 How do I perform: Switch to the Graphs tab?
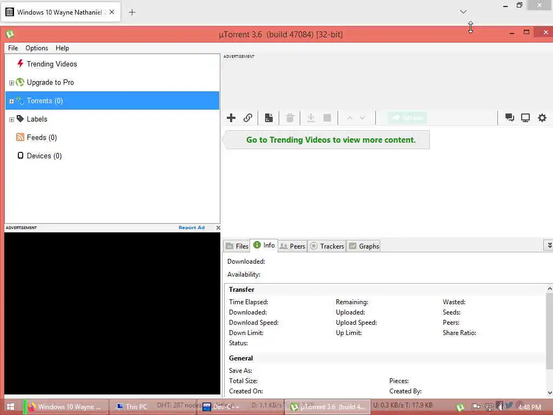pyautogui.click(x=364, y=246)
